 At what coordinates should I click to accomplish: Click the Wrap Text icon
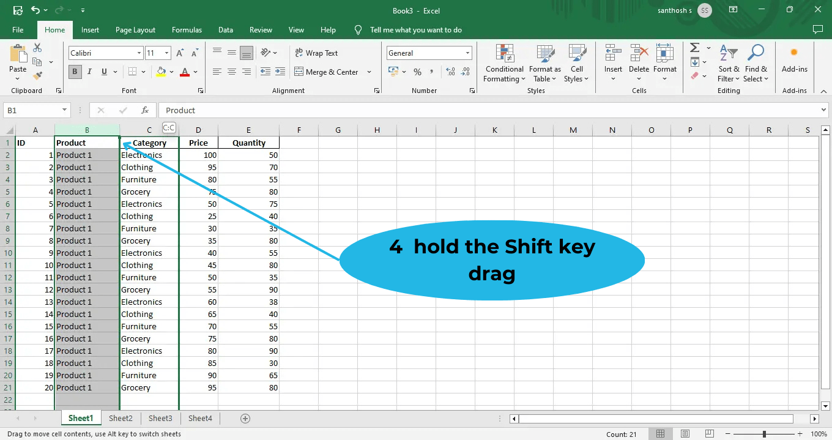pyautogui.click(x=316, y=53)
